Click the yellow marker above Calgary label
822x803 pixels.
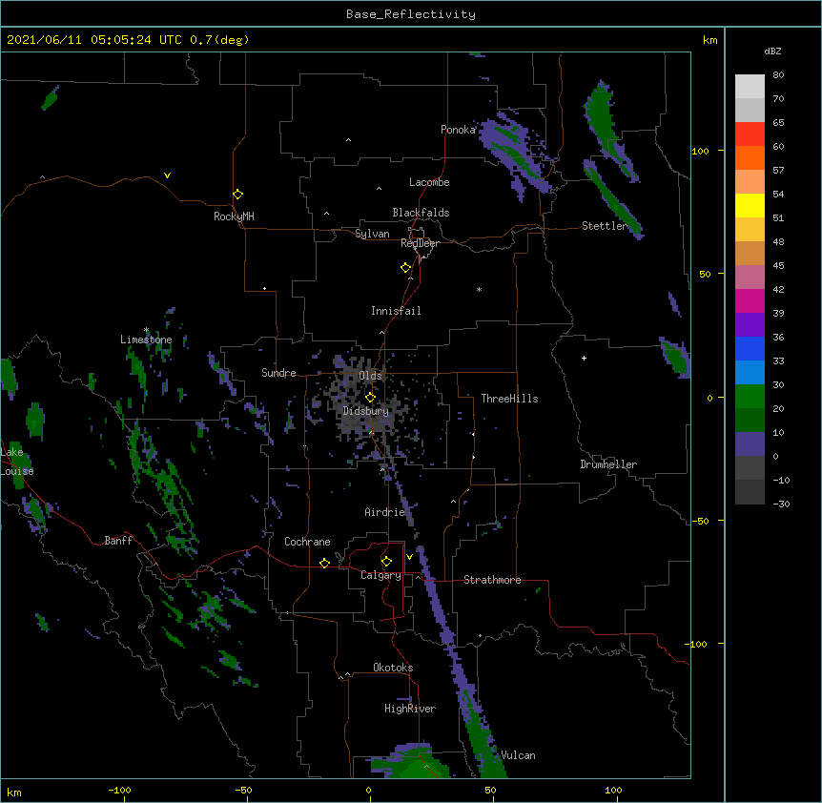tap(386, 562)
